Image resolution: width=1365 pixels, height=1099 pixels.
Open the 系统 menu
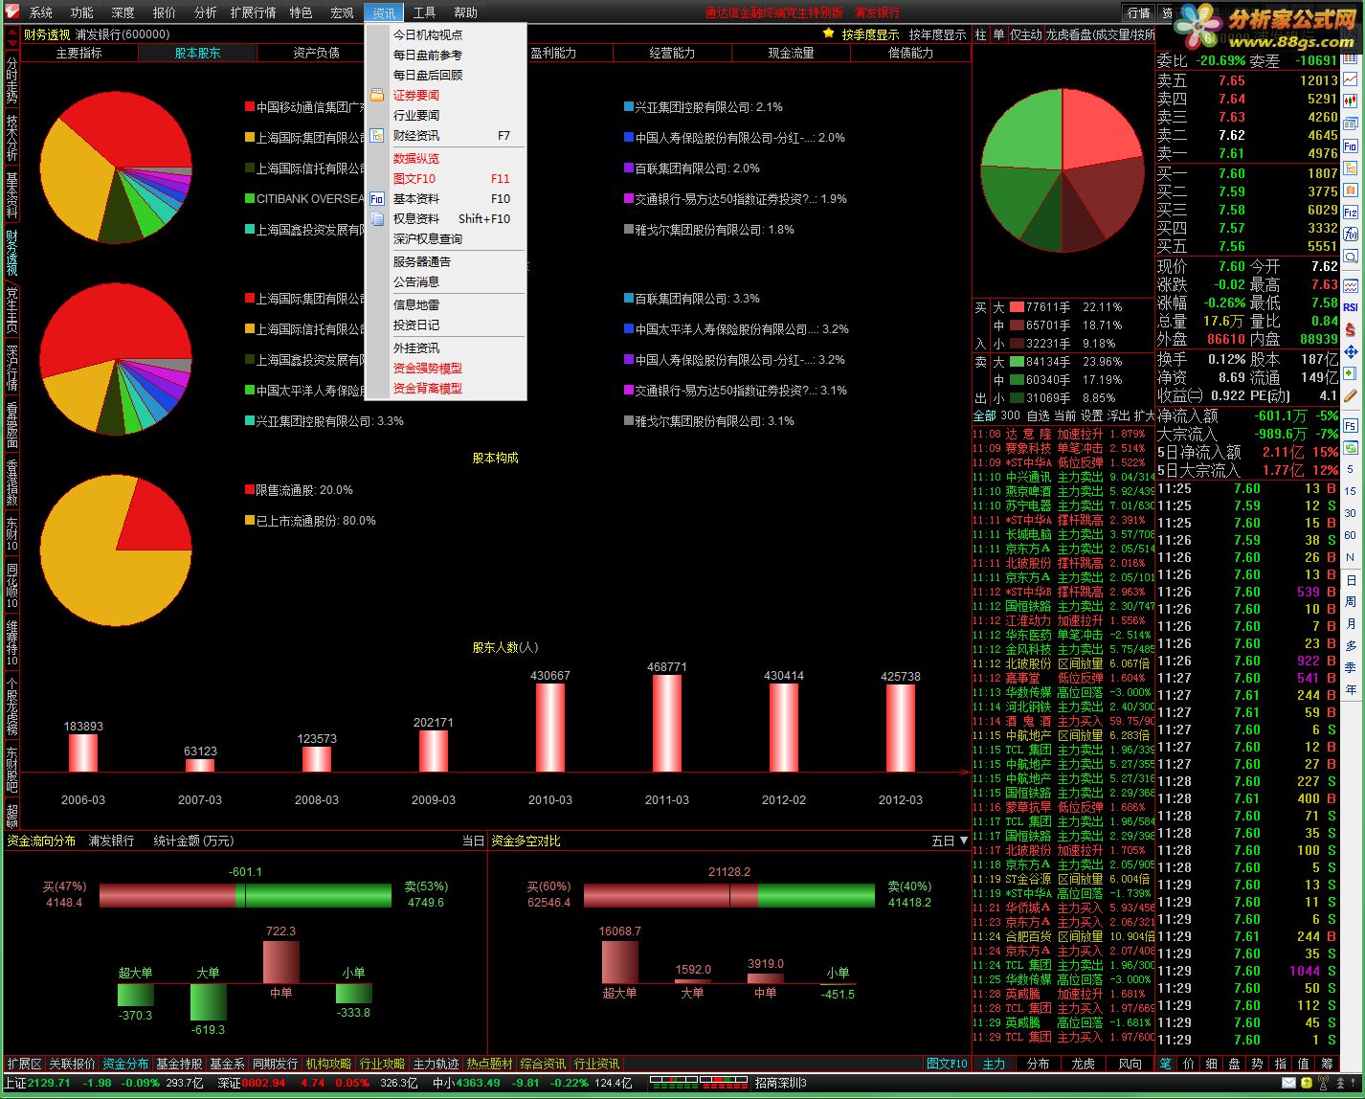41,12
